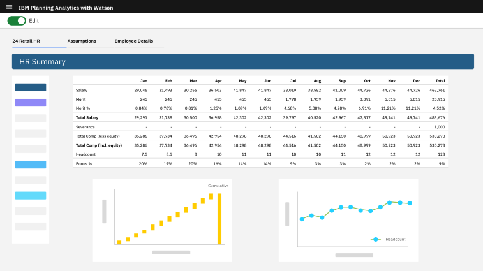Click the Headcount legend marker
Screen dimensions: 483x271
coord(376,239)
